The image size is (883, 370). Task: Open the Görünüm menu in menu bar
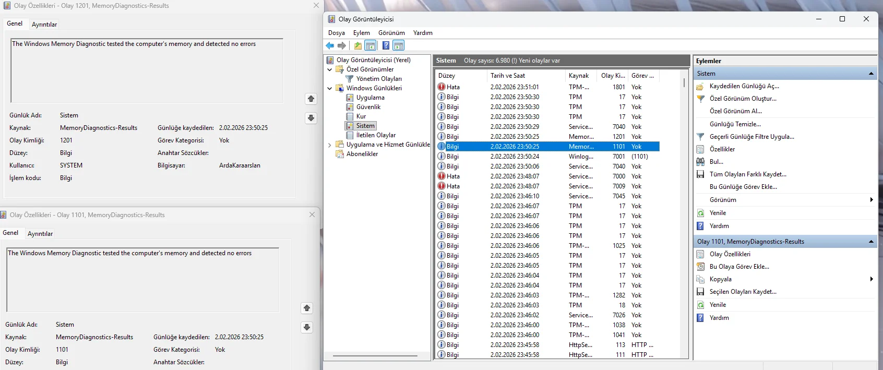point(391,32)
